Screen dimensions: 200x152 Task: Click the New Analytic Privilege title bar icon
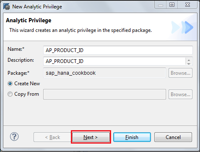[x=6, y=7]
